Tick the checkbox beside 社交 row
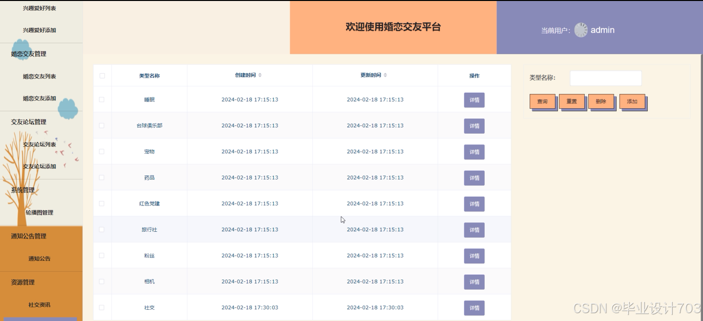The image size is (703, 321). (102, 307)
